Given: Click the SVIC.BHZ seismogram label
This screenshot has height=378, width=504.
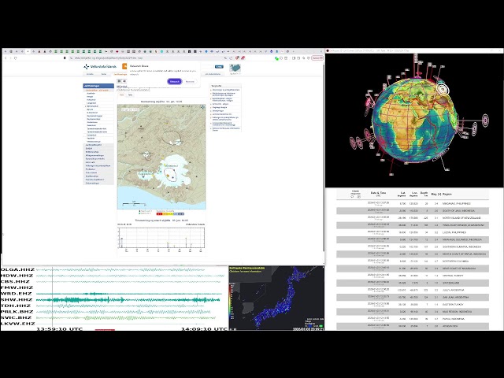Looking at the screenshot, I should pyautogui.click(x=16, y=317).
